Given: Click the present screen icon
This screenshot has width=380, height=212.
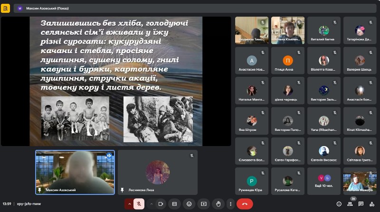Looking at the screenshot, I should tap(204, 204).
